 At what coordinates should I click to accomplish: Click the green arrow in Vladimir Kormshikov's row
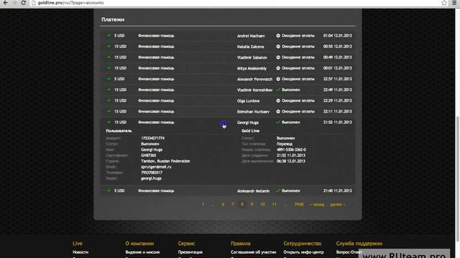tap(109, 90)
